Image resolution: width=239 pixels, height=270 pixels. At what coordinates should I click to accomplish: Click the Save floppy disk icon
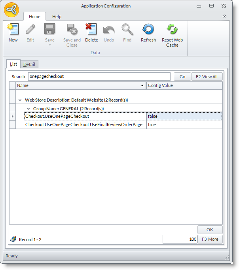pos(49,29)
